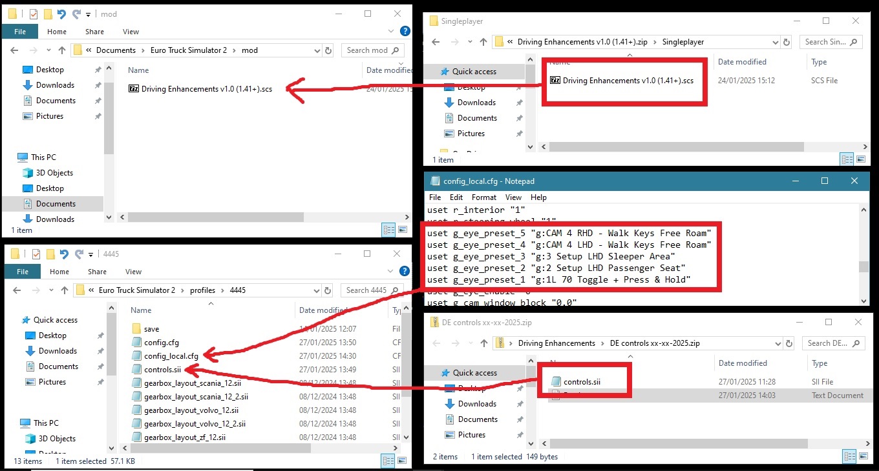Select Pictures in Singleplayer window sidebar
Viewport: 879px width, 471px height.
click(471, 134)
